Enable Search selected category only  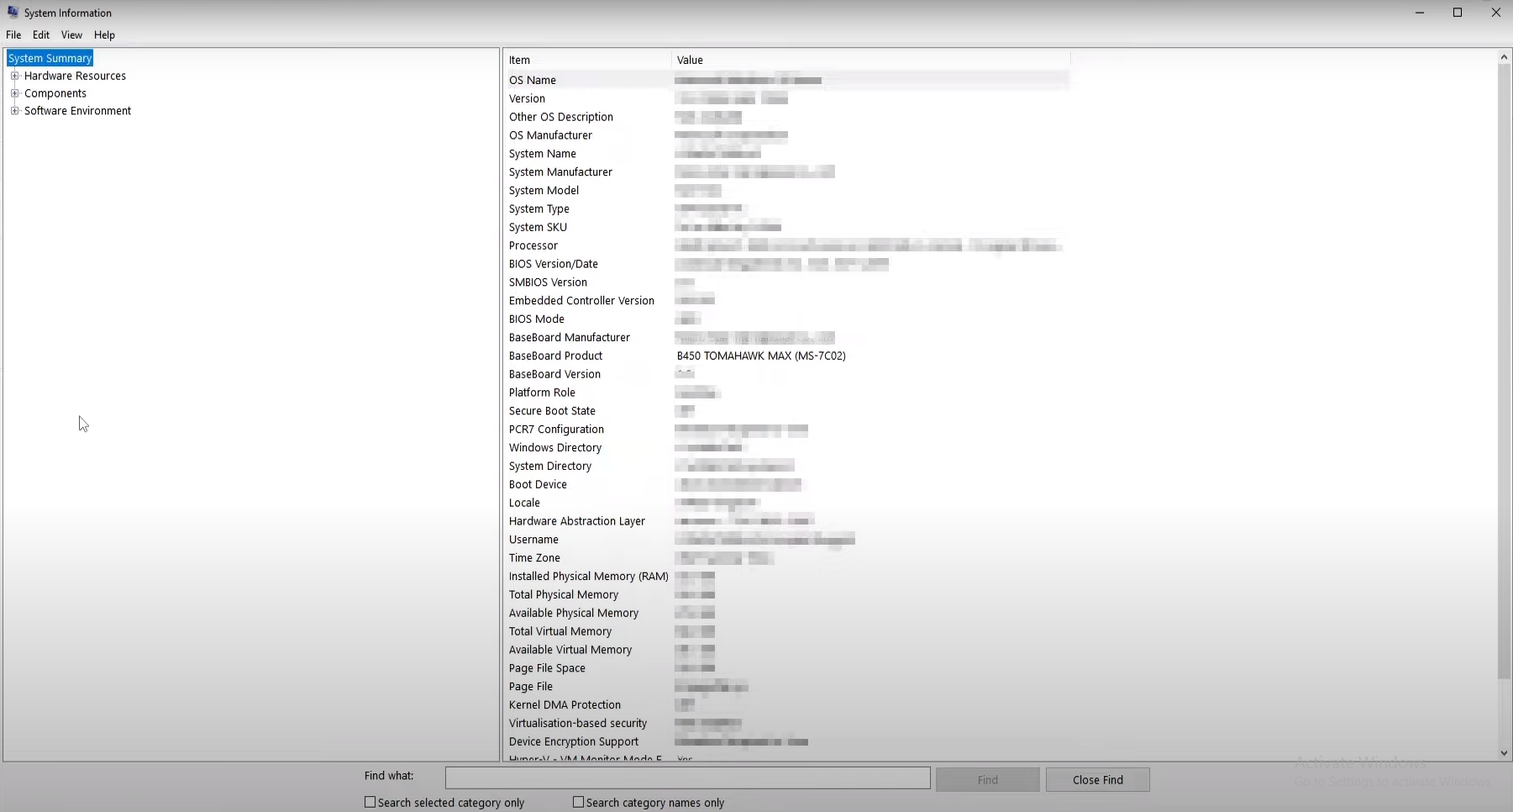[370, 803]
